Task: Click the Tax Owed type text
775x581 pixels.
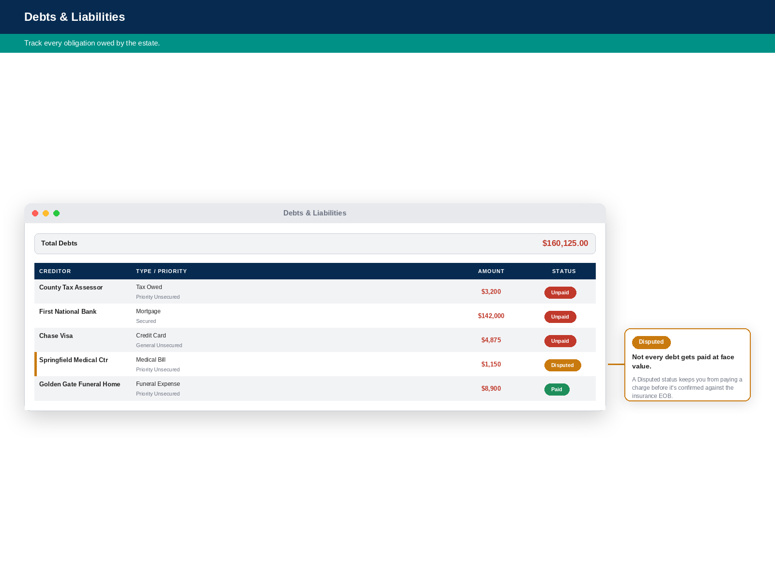Action: click(149, 287)
